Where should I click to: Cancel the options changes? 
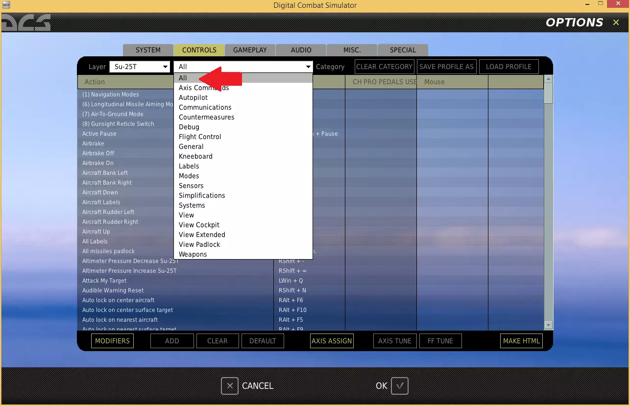click(x=247, y=386)
